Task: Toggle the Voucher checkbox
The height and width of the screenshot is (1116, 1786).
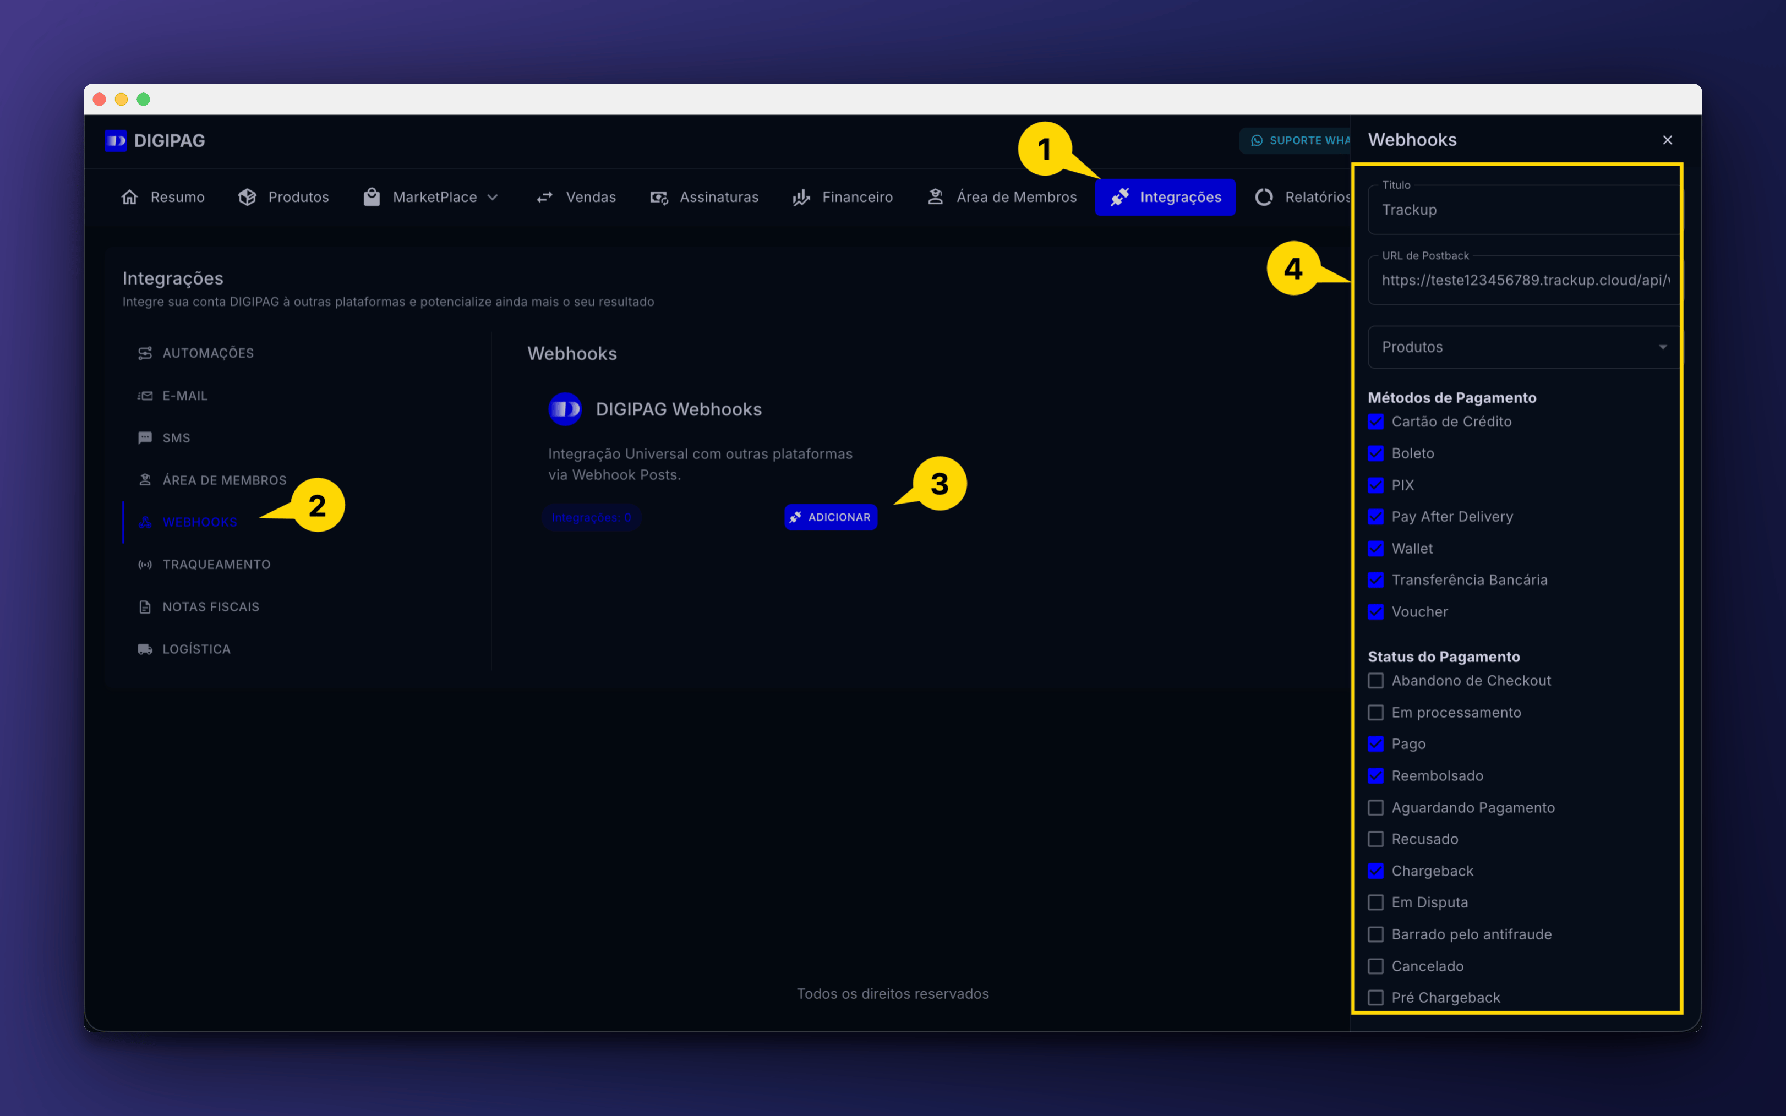Action: pyautogui.click(x=1375, y=612)
